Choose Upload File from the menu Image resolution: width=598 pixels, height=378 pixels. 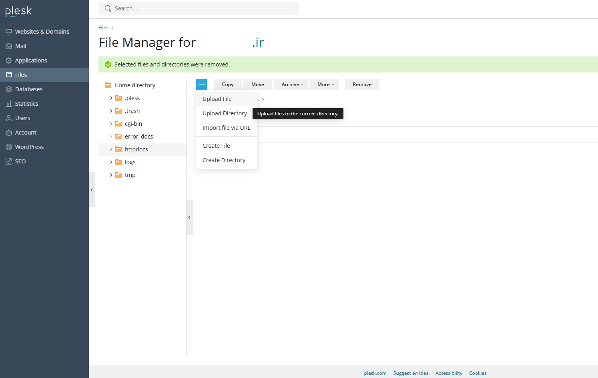pos(217,99)
